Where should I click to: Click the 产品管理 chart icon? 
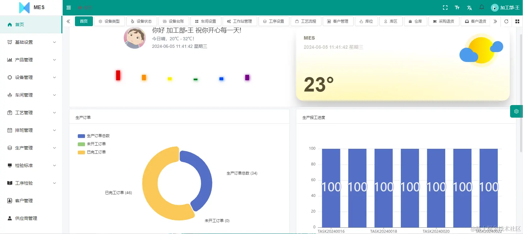coord(10,60)
